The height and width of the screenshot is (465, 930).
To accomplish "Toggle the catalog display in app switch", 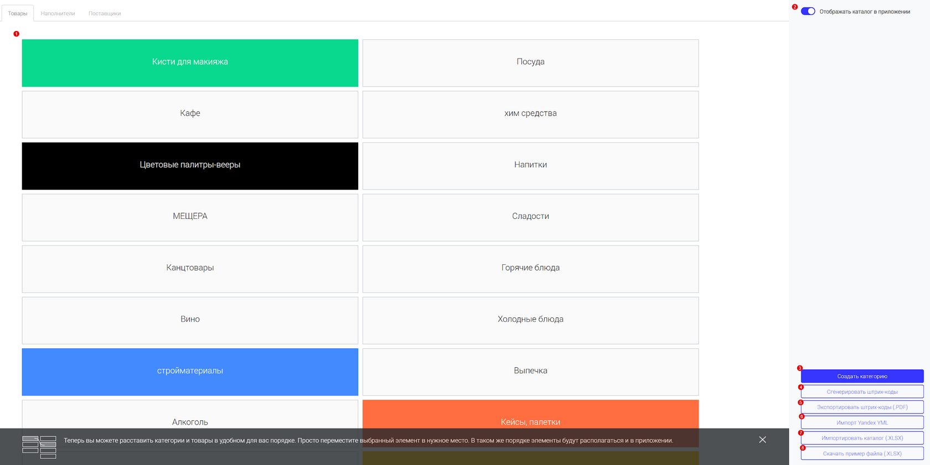I will [808, 11].
